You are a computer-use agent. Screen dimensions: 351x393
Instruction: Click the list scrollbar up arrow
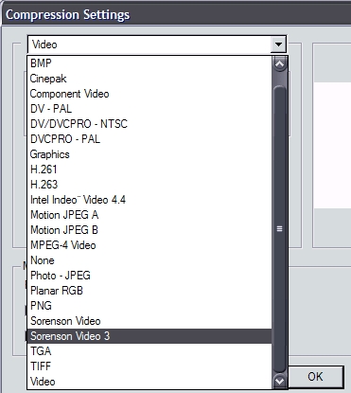[x=279, y=64]
